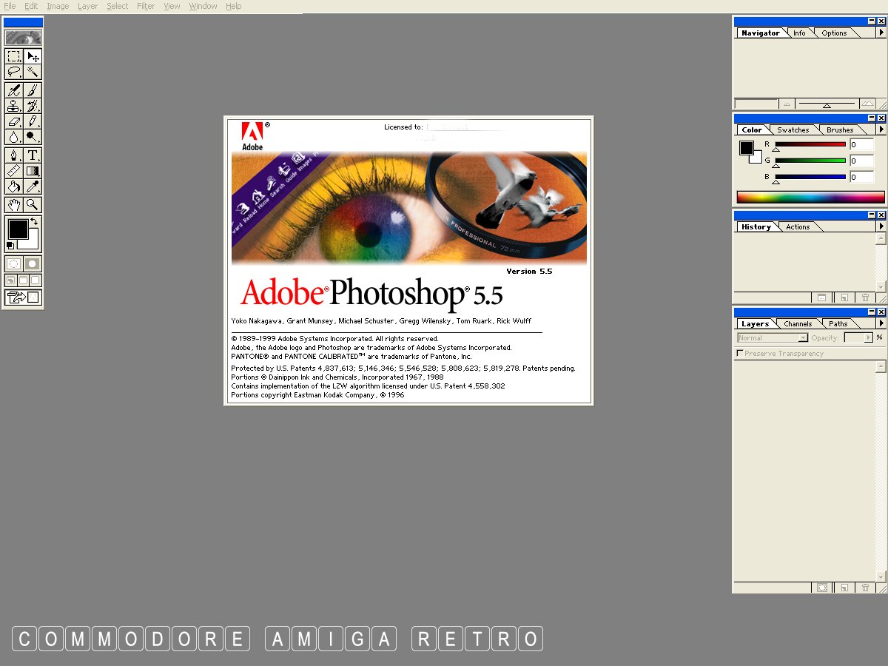Switch to Standard editing mode
Screen dimensions: 888x666
[14, 263]
